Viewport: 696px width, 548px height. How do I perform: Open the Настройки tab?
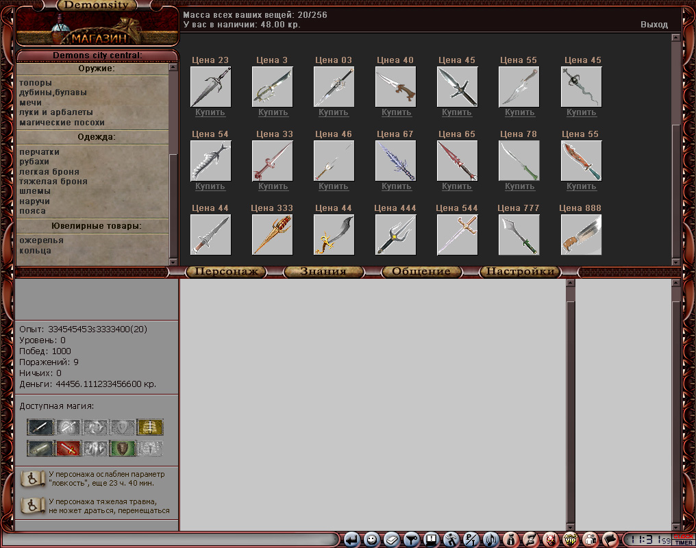[520, 271]
